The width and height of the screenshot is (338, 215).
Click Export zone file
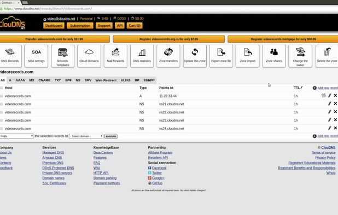pos(221,56)
